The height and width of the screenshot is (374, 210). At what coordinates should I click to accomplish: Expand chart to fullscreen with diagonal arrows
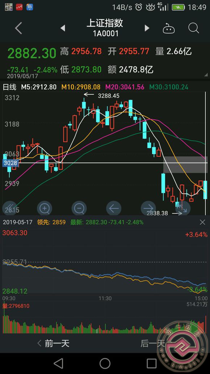(183, 209)
